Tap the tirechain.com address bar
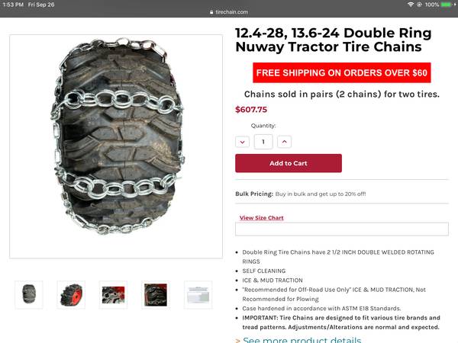The height and width of the screenshot is (343, 458). (229, 12)
